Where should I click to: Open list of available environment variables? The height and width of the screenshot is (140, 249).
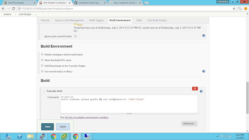tap(87, 117)
